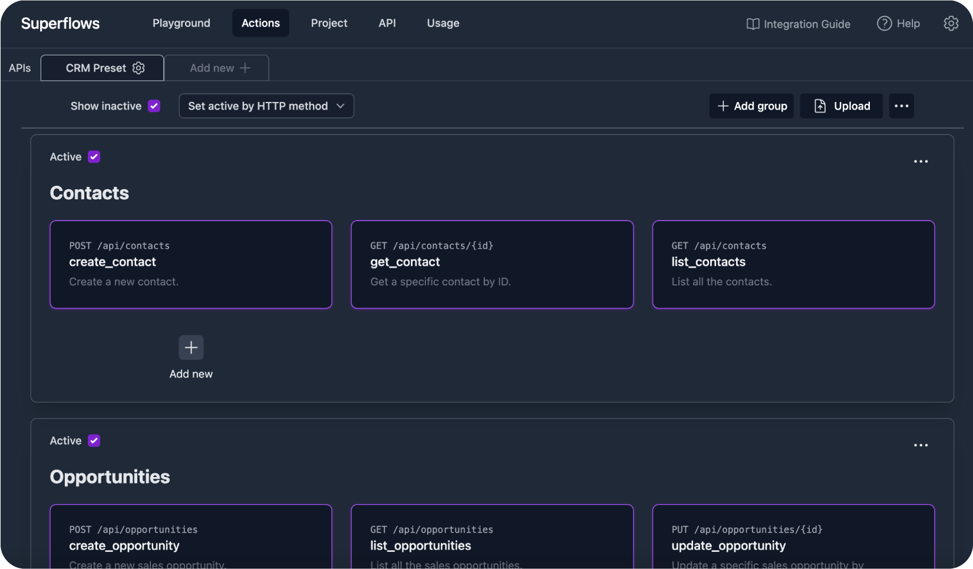Disable the Active checkbox for Contacts
Image resolution: width=973 pixels, height=569 pixels.
94,157
